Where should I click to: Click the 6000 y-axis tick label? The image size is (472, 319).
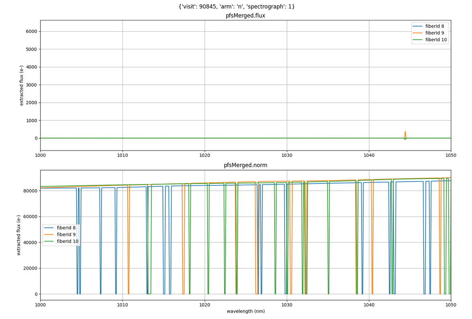[x=31, y=31]
